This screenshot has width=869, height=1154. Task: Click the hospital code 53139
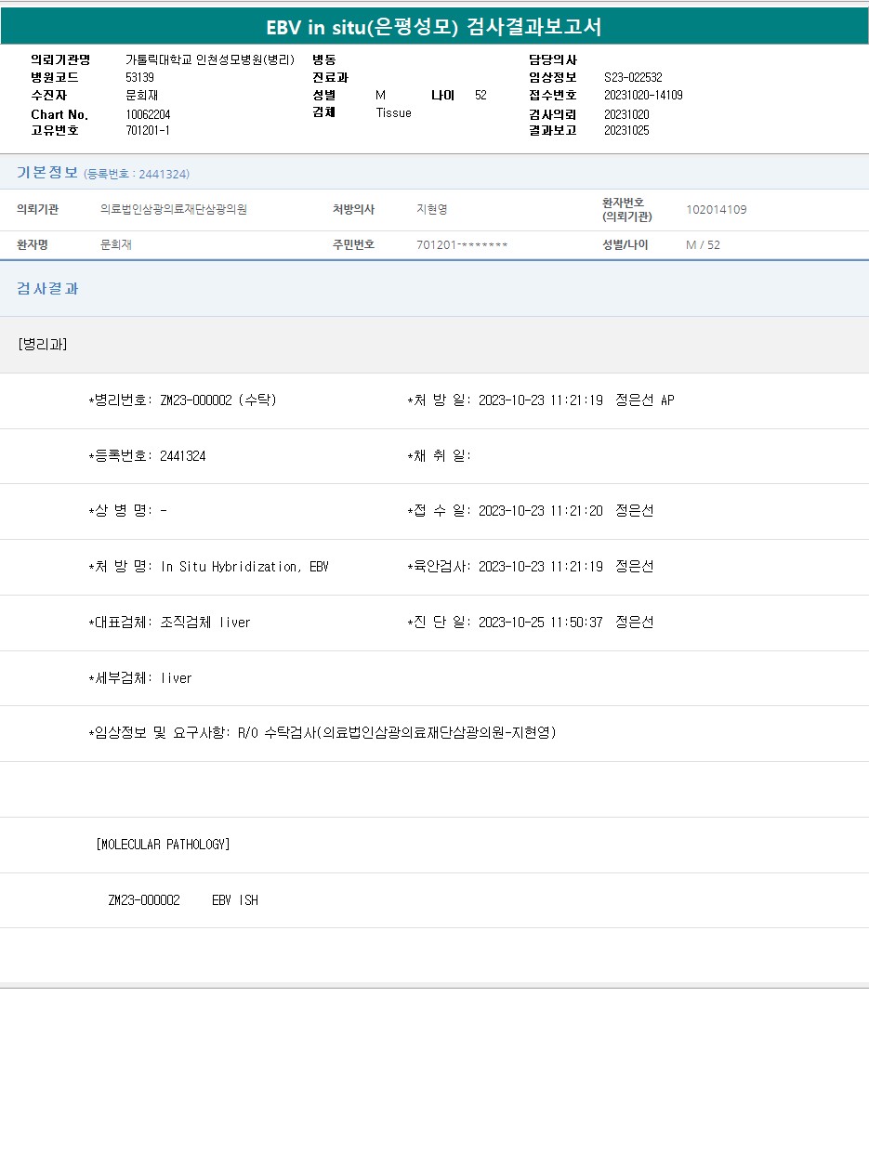[140, 78]
